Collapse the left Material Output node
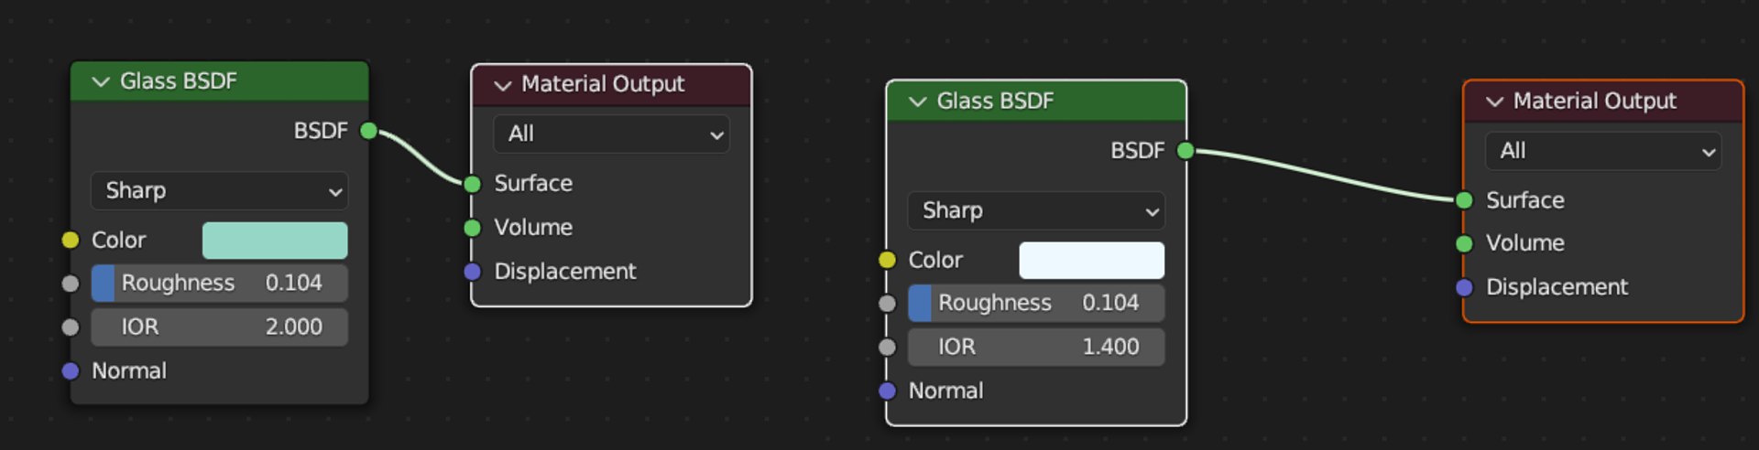Image resolution: width=1759 pixels, height=450 pixels. click(502, 85)
